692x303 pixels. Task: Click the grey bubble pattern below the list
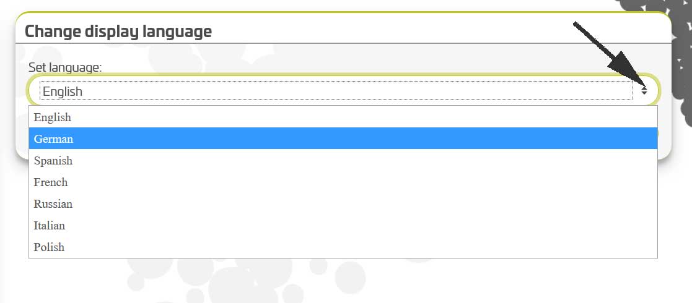247,281
